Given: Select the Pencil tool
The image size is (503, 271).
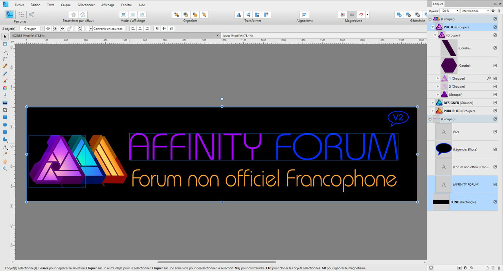Looking at the screenshot, I should point(5,73).
